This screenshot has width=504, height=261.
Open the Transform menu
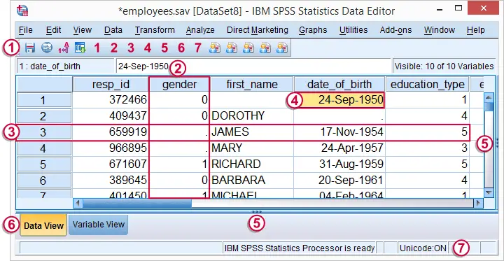[155, 30]
